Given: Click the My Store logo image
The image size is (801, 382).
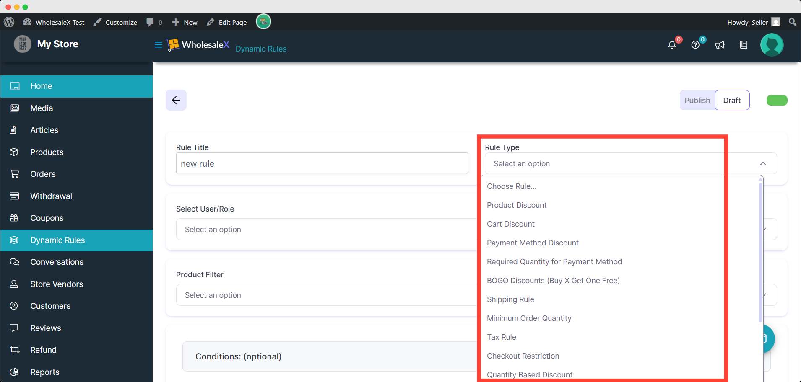Looking at the screenshot, I should tap(23, 44).
